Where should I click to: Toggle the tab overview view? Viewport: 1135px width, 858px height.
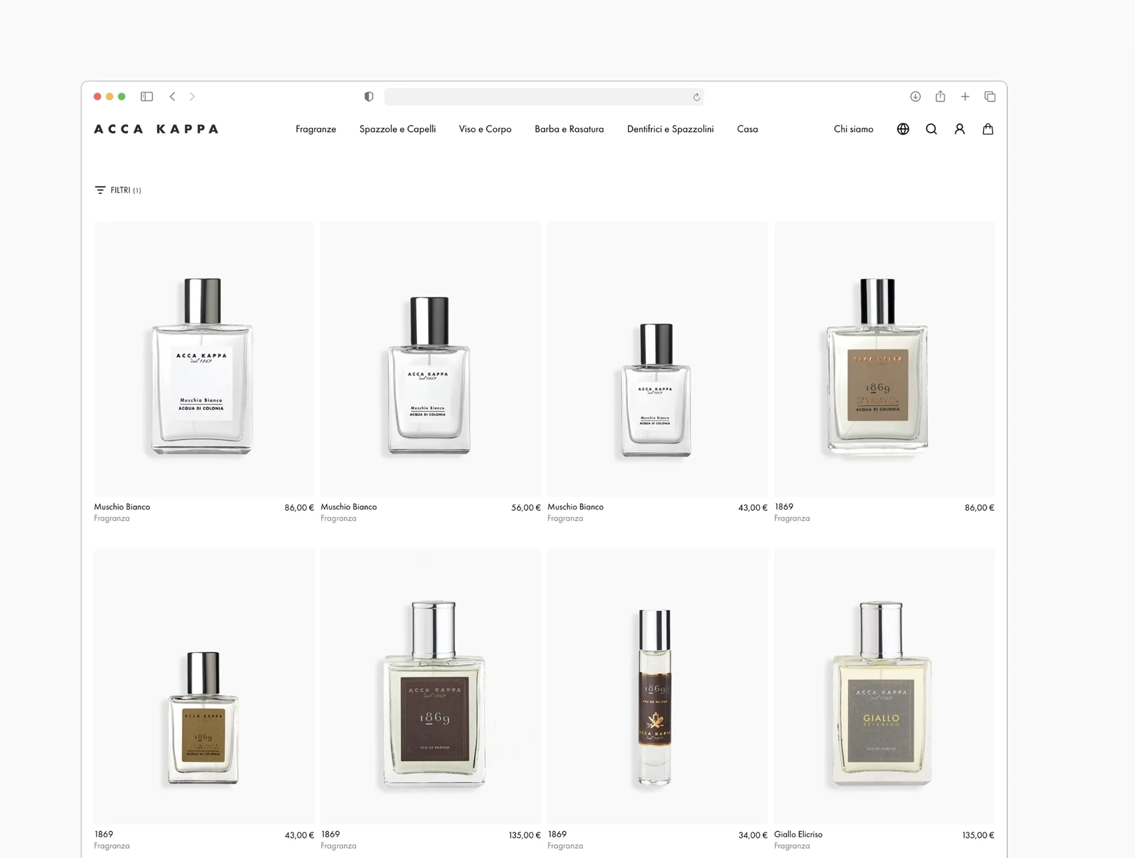coord(990,96)
